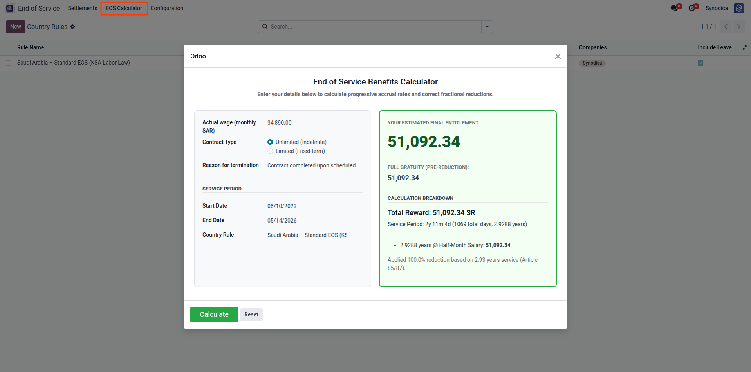Click the New record button
751x372 pixels.
click(x=16, y=27)
